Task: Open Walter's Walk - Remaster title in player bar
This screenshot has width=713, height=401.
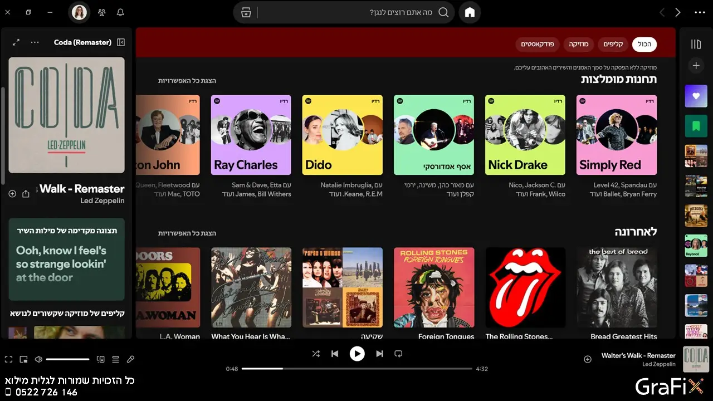Action: click(x=638, y=355)
